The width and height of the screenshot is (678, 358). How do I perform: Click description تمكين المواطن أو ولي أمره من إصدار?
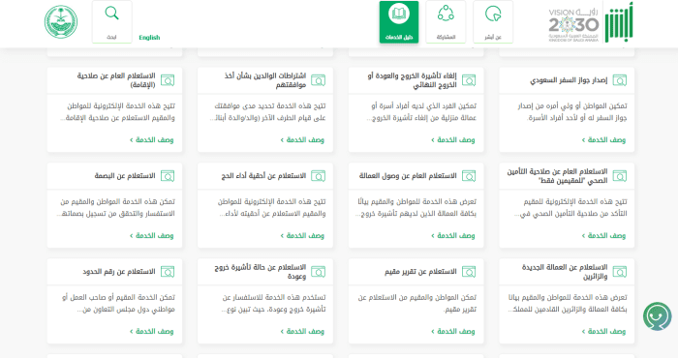point(572,112)
